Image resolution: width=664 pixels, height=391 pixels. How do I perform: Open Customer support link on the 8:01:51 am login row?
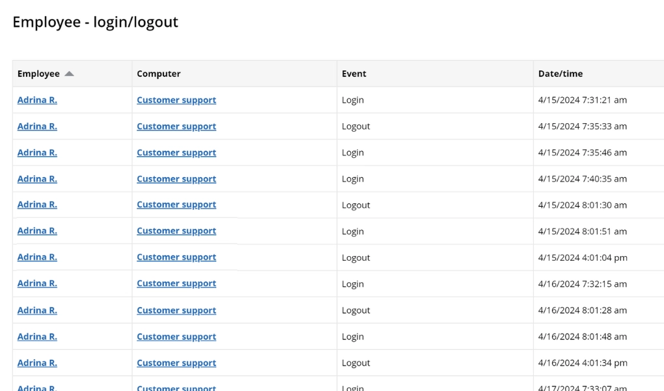176,231
